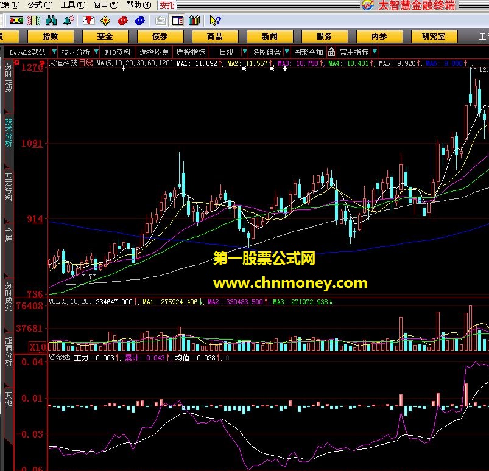Open the alarm bell alert tool

click(x=69, y=21)
